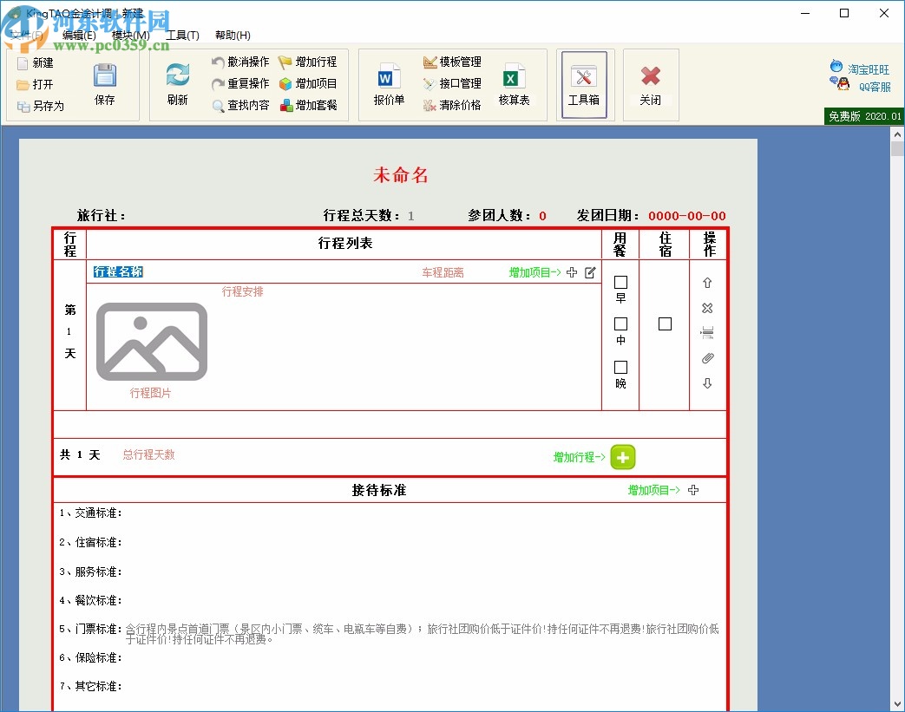Open the 帮助(H) menu
Viewport: 905px width, 712px height.
233,35
